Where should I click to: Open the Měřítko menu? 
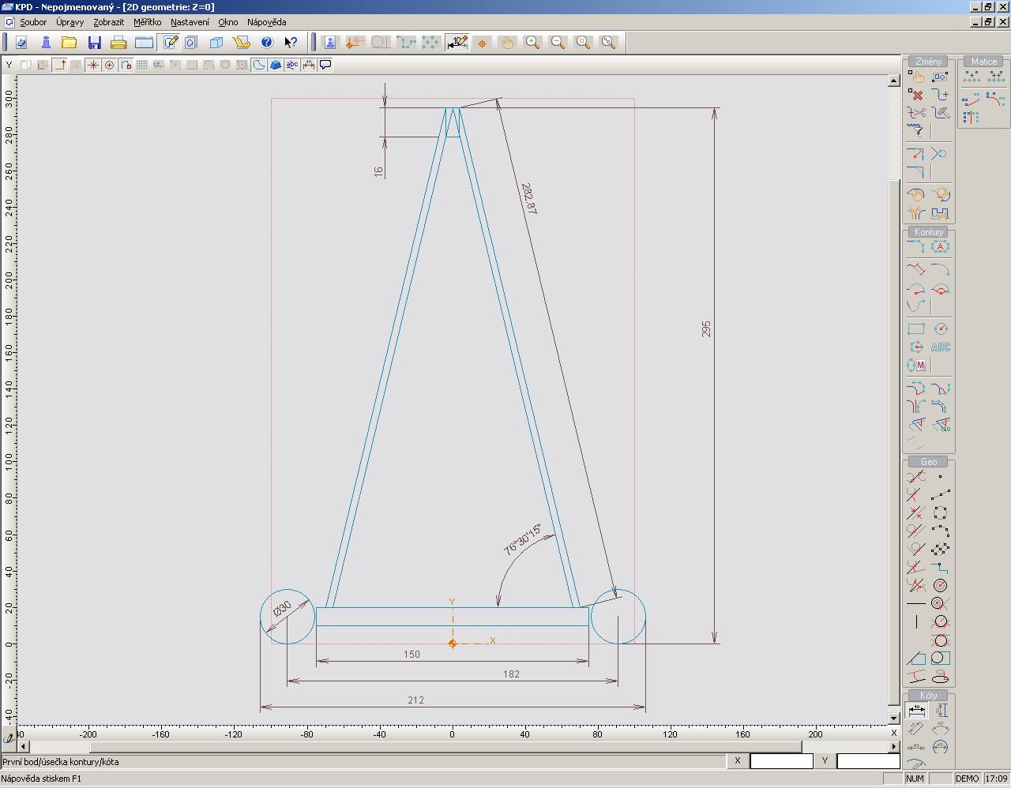point(147,22)
